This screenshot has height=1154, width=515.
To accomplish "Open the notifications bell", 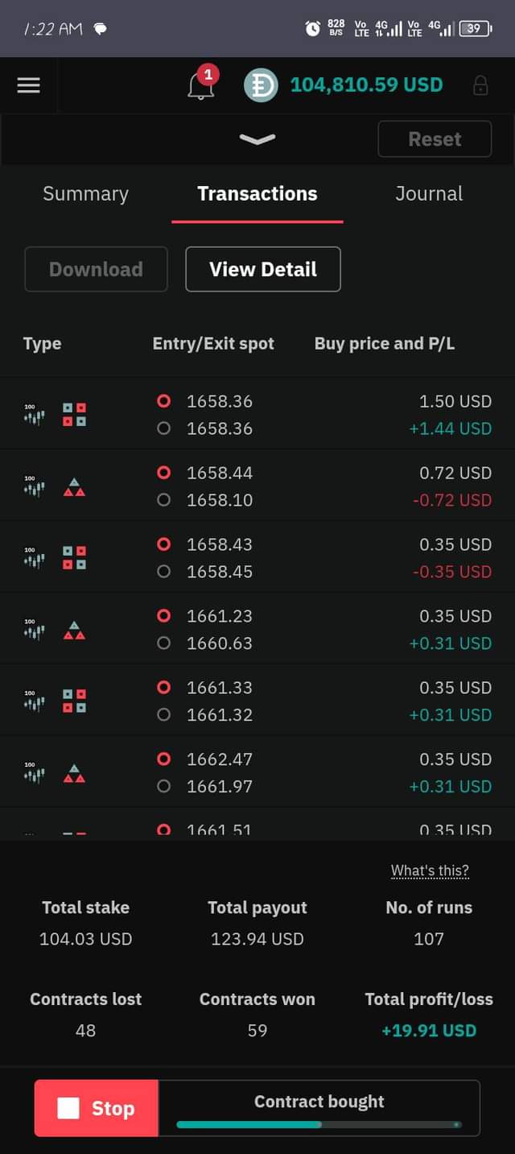I will click(201, 85).
